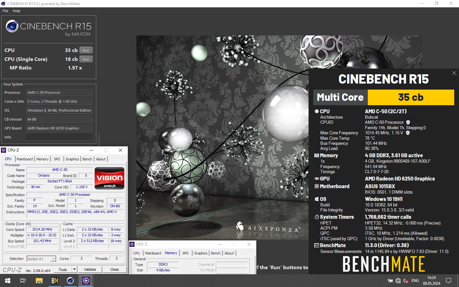Switch to CPU-Z from the taskbar
Screen dimensions: 459x287
(86, 281)
